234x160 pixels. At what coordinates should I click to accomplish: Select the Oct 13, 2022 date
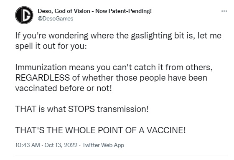(61, 145)
